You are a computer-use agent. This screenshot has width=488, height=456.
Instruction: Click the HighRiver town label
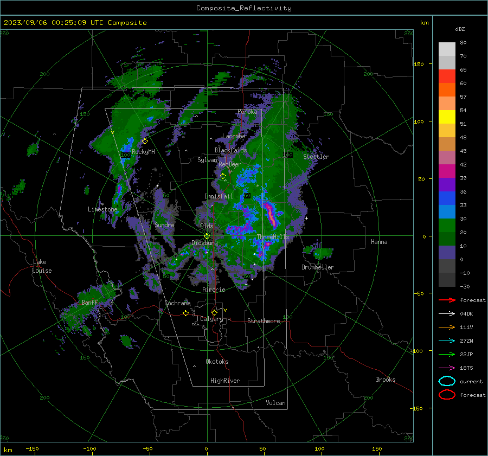tap(225, 381)
